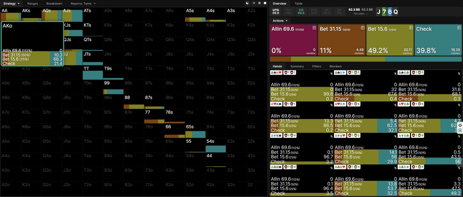Expand the Actions dropdown
This screenshot has width=463, height=197.
pos(280,21)
